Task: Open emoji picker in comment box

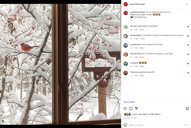Action: 125,125
